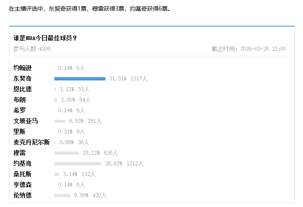Select the 布朗 poll option name

[20, 100]
